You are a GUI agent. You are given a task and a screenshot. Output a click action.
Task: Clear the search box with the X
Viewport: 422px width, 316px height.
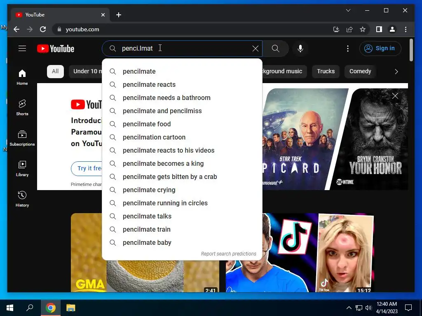[x=255, y=49]
